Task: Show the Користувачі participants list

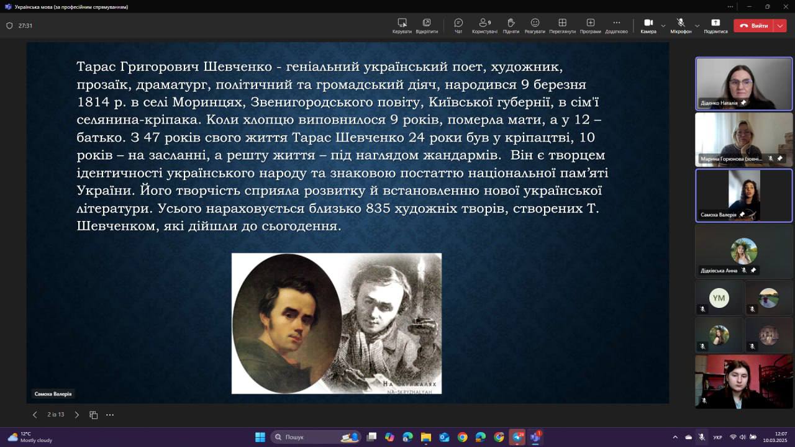Action: [484, 25]
